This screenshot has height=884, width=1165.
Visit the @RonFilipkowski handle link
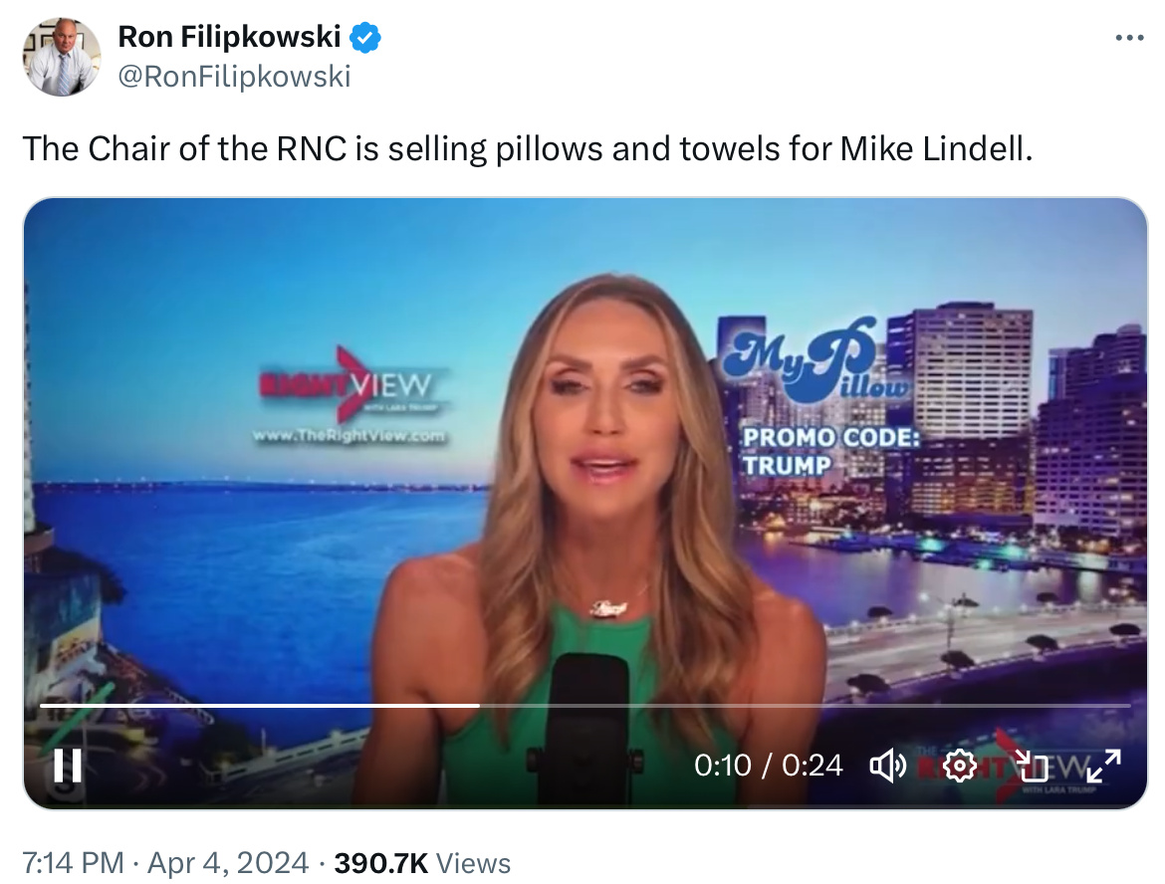coord(234,77)
